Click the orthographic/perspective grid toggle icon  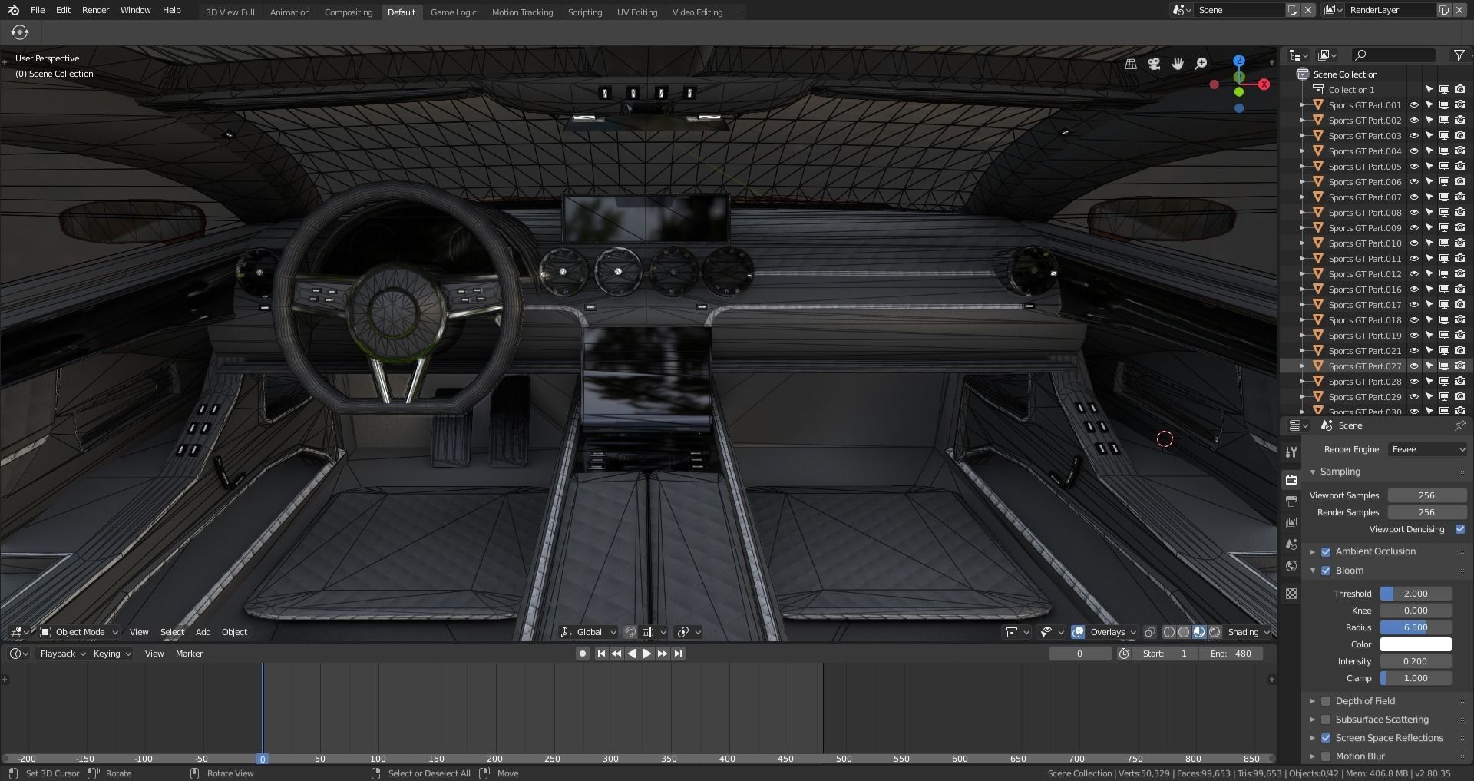pos(1131,64)
